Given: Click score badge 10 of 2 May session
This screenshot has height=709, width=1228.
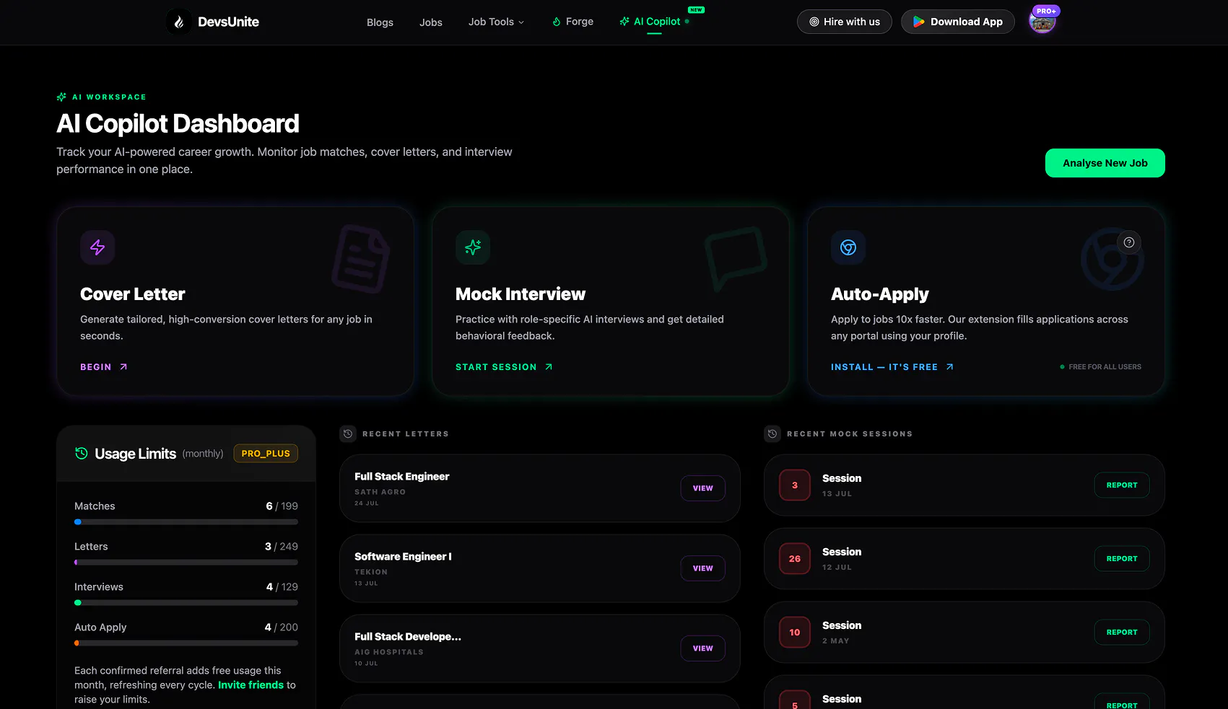Looking at the screenshot, I should pyautogui.click(x=795, y=633).
